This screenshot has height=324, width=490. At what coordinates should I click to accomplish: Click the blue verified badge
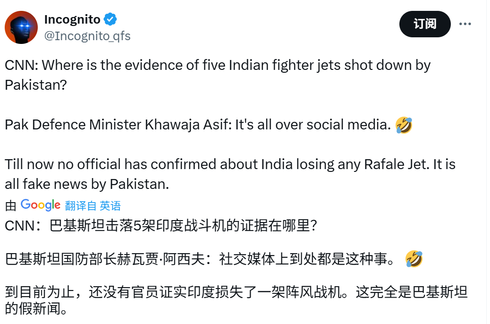tap(110, 19)
